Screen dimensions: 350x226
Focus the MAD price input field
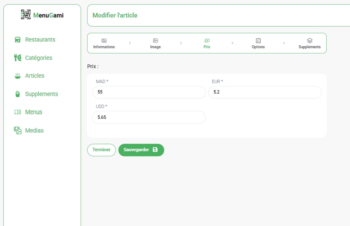[149, 92]
